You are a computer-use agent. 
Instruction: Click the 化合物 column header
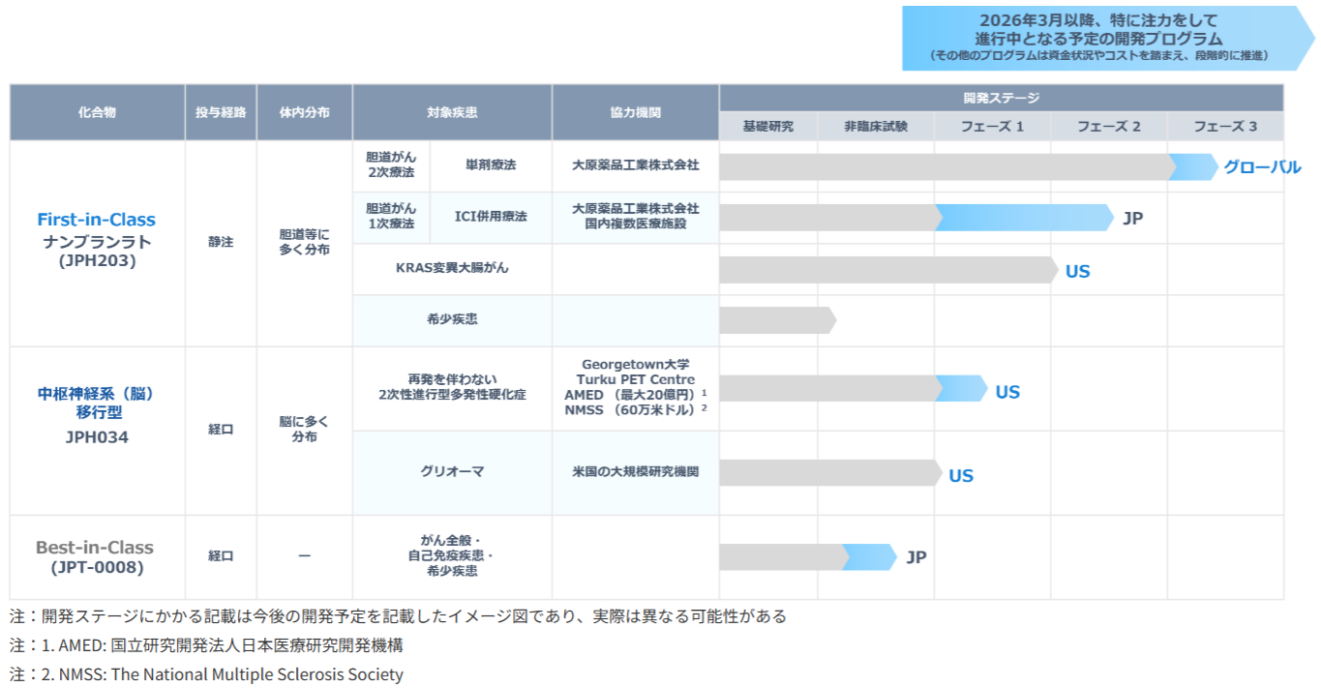(x=97, y=112)
